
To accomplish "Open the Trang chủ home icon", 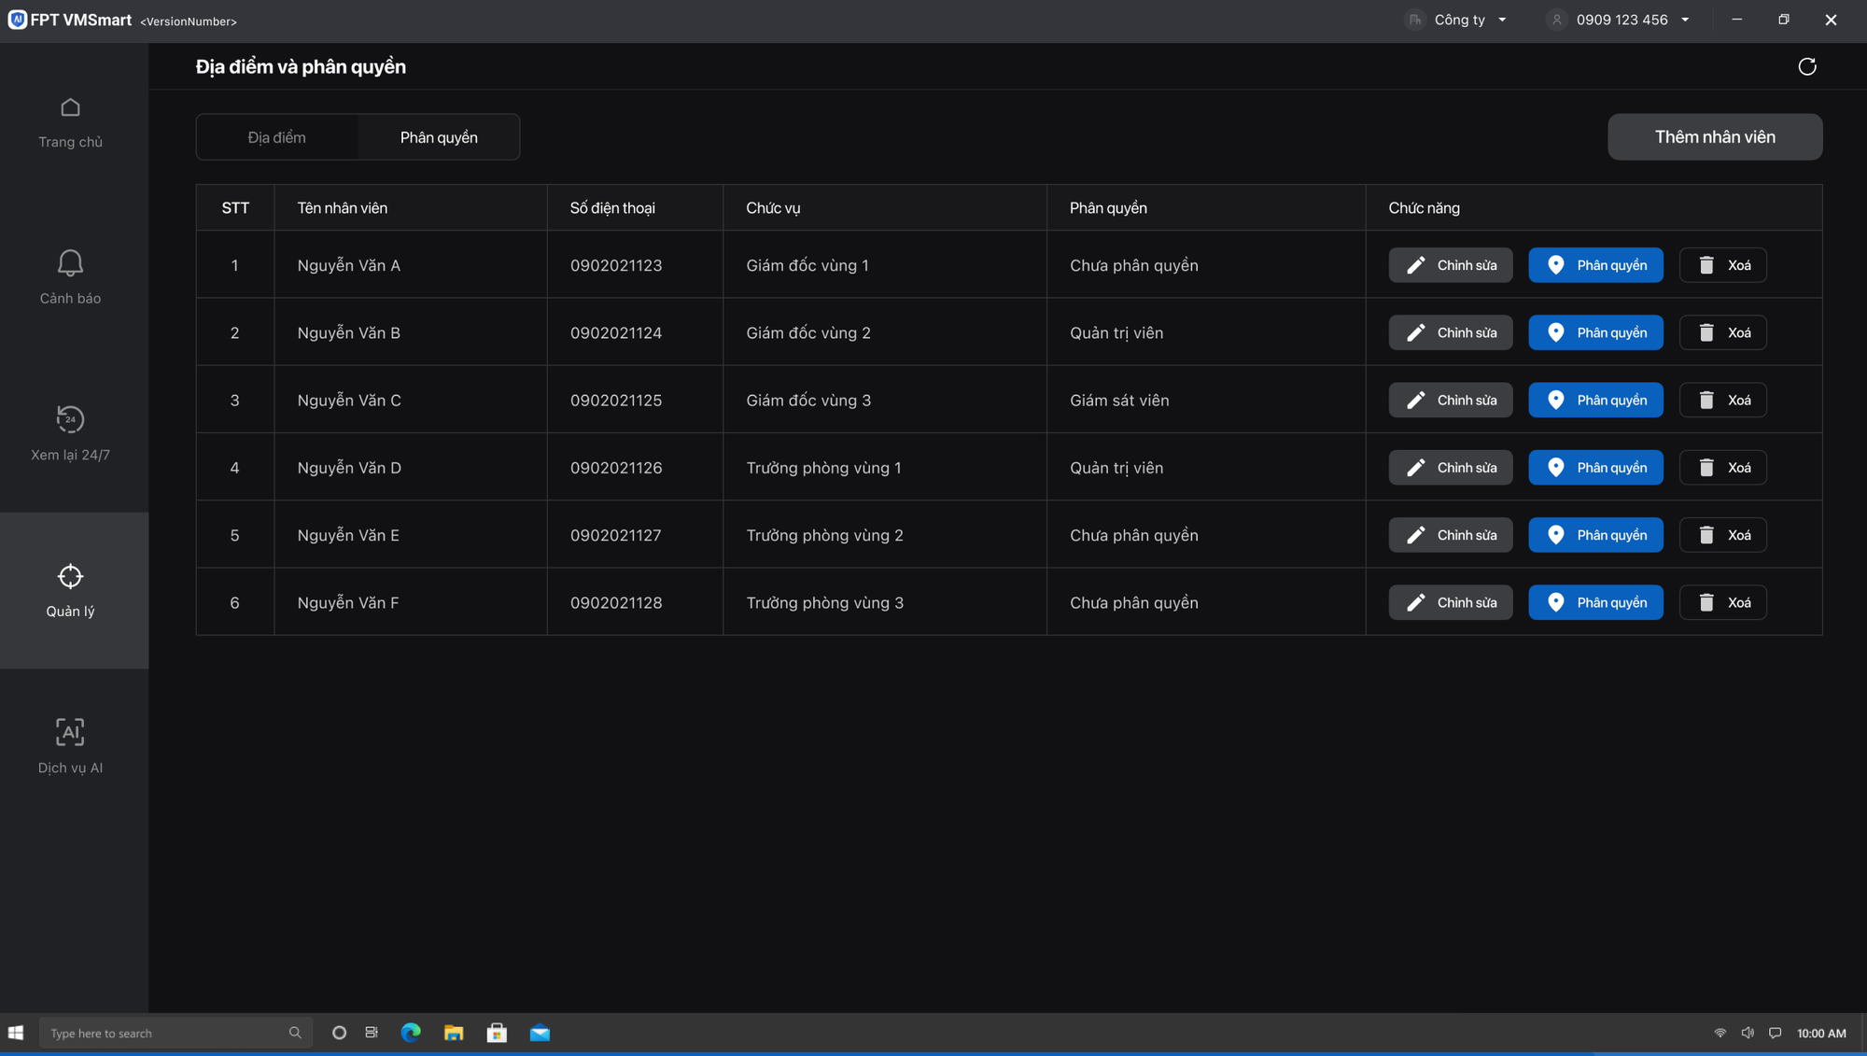I will point(70,108).
